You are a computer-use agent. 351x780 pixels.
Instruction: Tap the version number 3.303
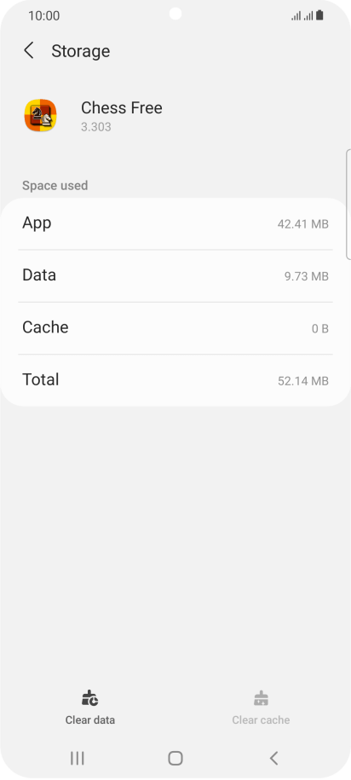[x=96, y=127]
